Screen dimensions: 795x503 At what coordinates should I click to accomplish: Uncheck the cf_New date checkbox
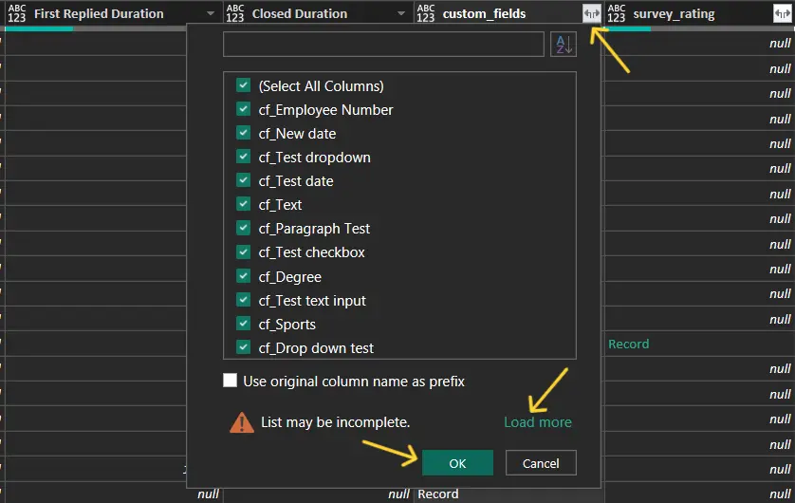tap(244, 133)
